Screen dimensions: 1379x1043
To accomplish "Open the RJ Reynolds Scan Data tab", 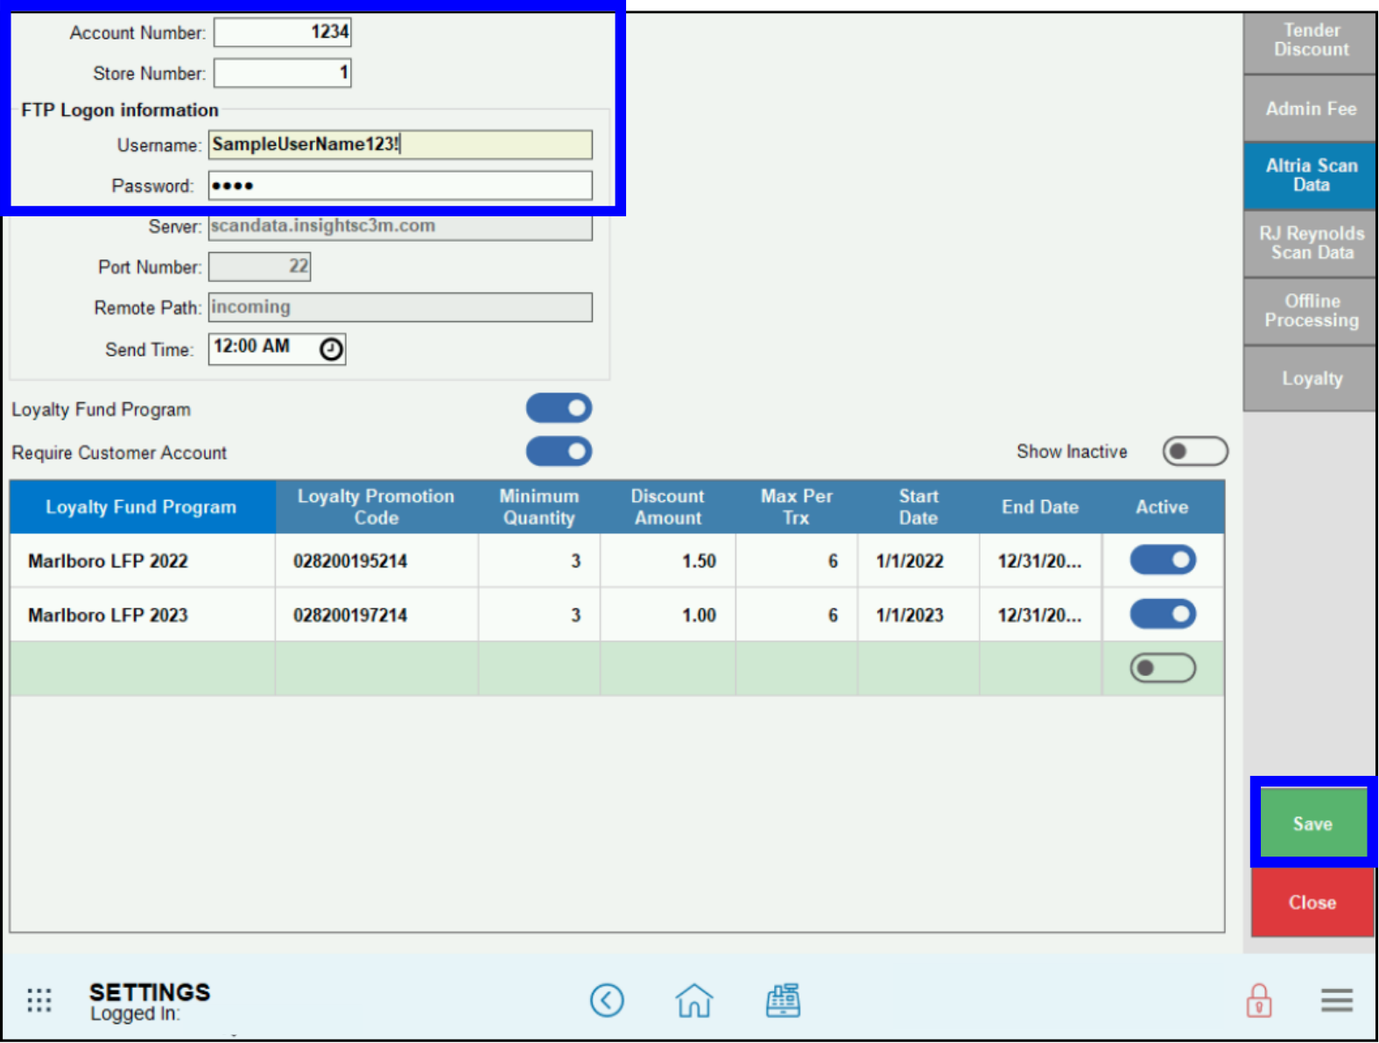I will tap(1310, 243).
